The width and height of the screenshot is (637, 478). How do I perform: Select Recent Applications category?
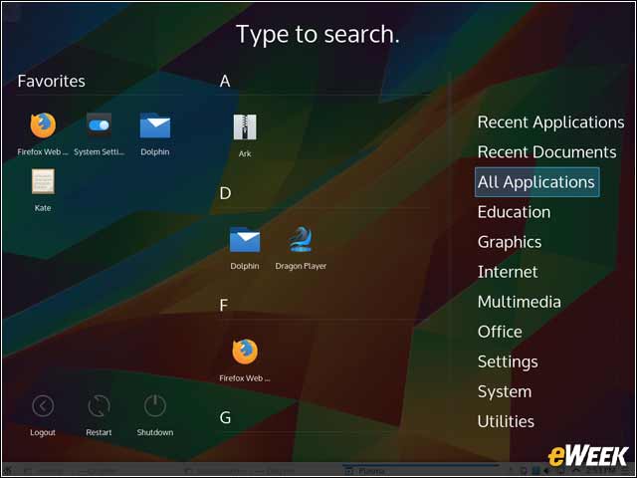(x=550, y=122)
